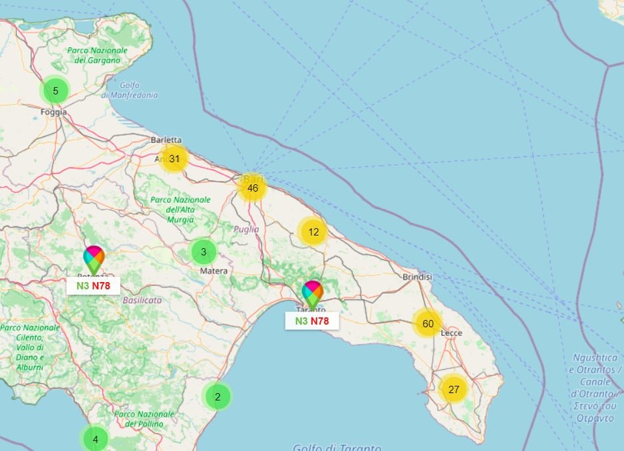This screenshot has width=624, height=451.
Task: Select the colorful pin marker at Taranto
Action: point(313,295)
